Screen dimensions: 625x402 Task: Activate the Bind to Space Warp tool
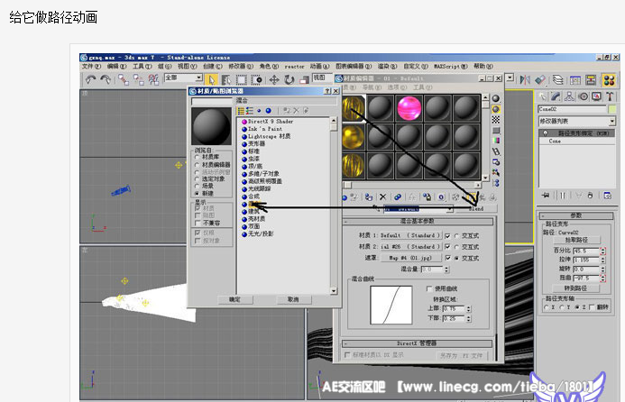[154, 79]
